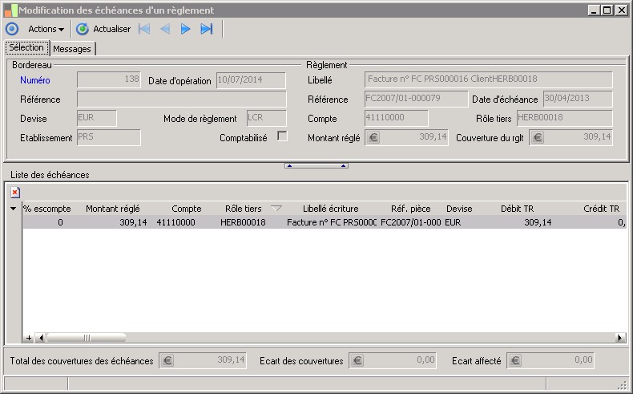Collapse the upper panel using the splitter handle
Screen dimensions: 633x394
click(x=316, y=165)
